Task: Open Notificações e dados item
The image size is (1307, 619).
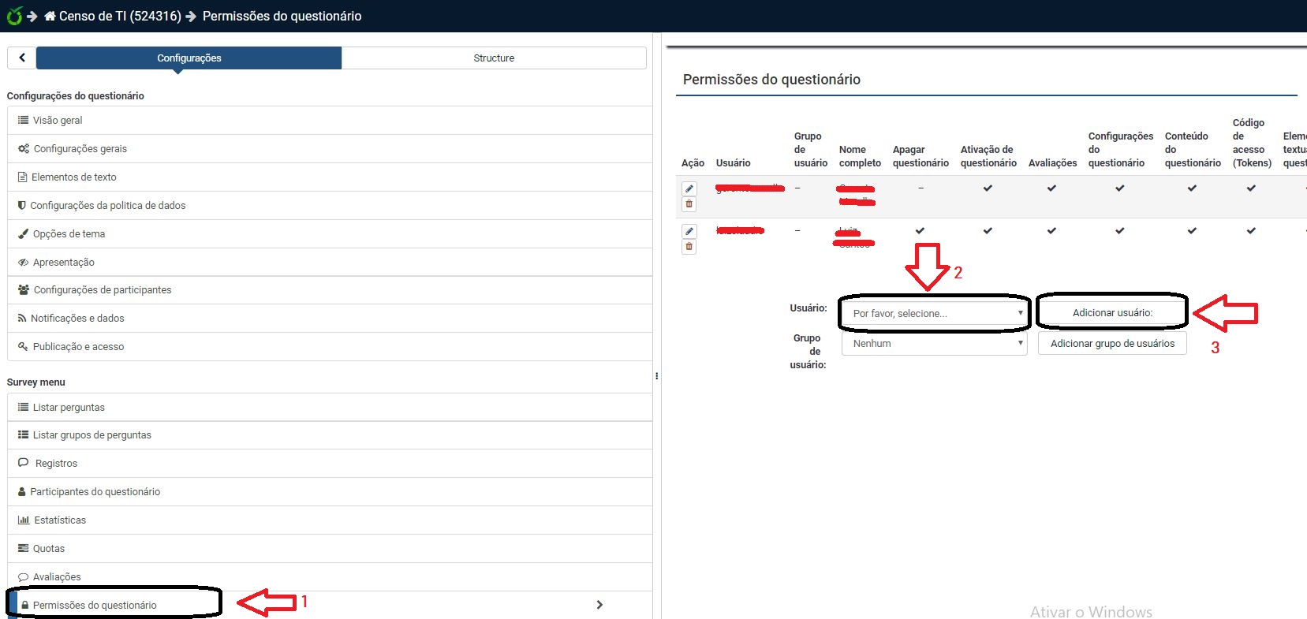Action: tap(330, 318)
